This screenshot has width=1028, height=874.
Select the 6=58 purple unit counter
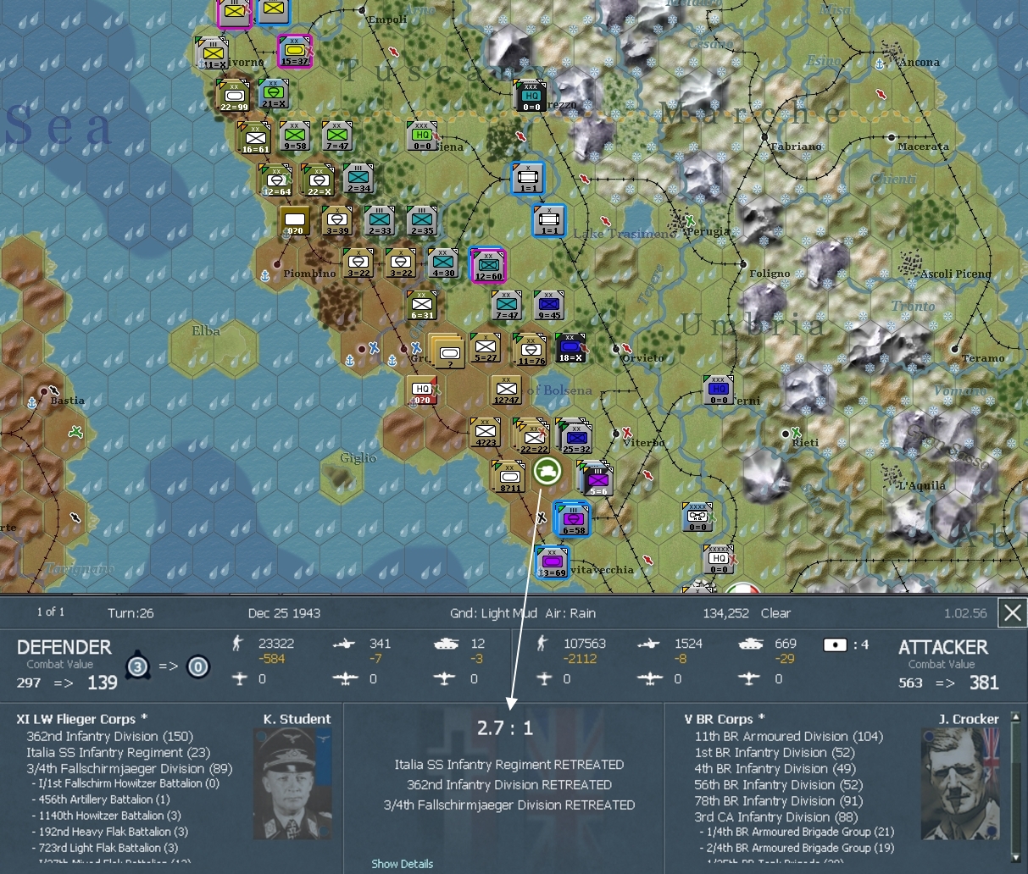(573, 518)
